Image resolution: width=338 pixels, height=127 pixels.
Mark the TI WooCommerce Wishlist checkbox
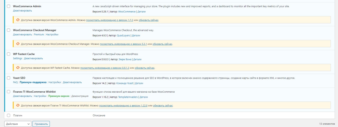click(8, 92)
